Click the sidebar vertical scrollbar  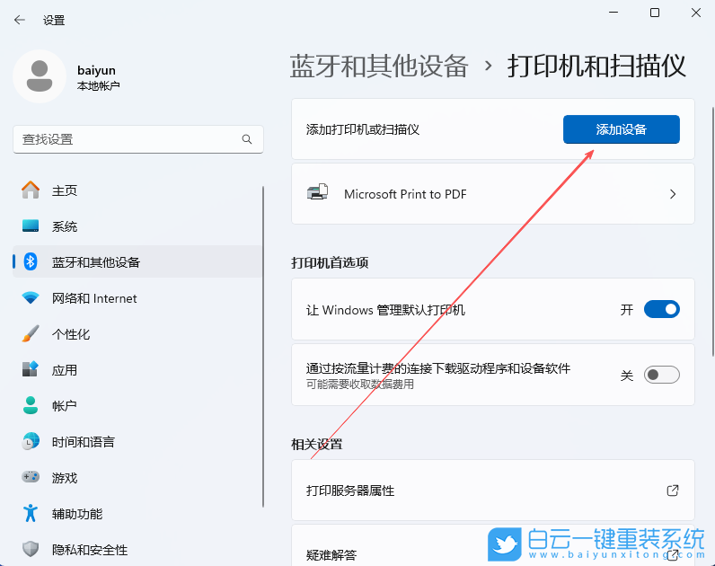click(263, 347)
